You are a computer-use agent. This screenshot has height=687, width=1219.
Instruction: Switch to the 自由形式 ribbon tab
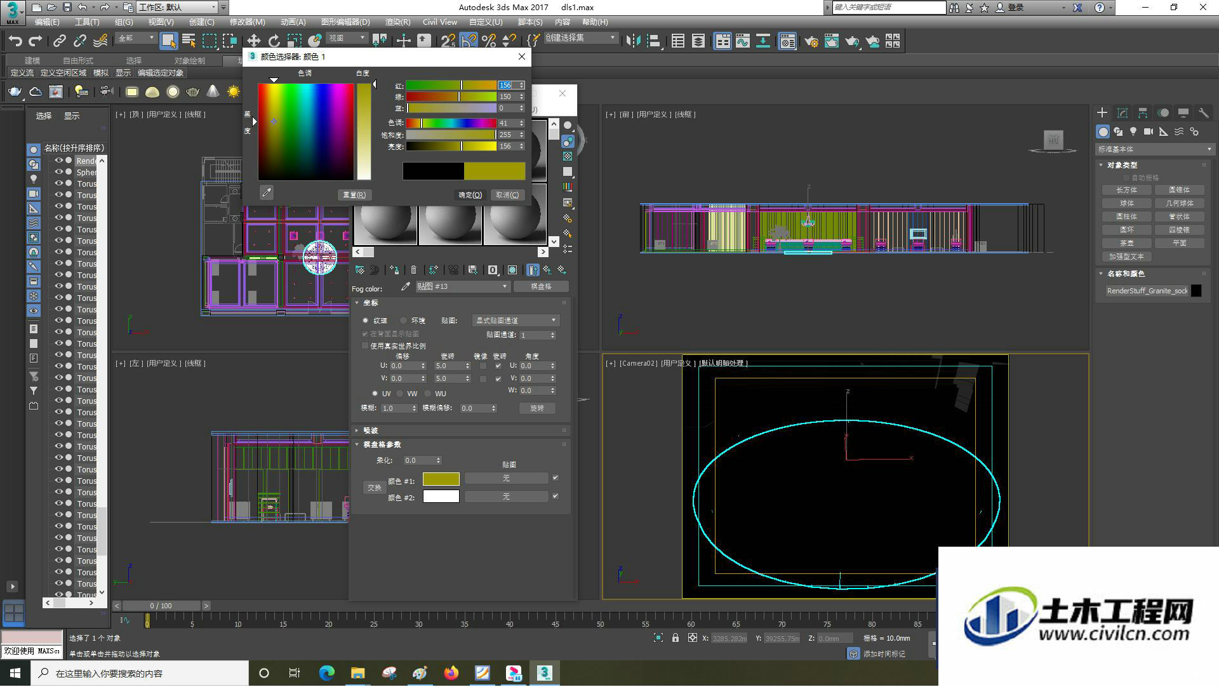78,61
